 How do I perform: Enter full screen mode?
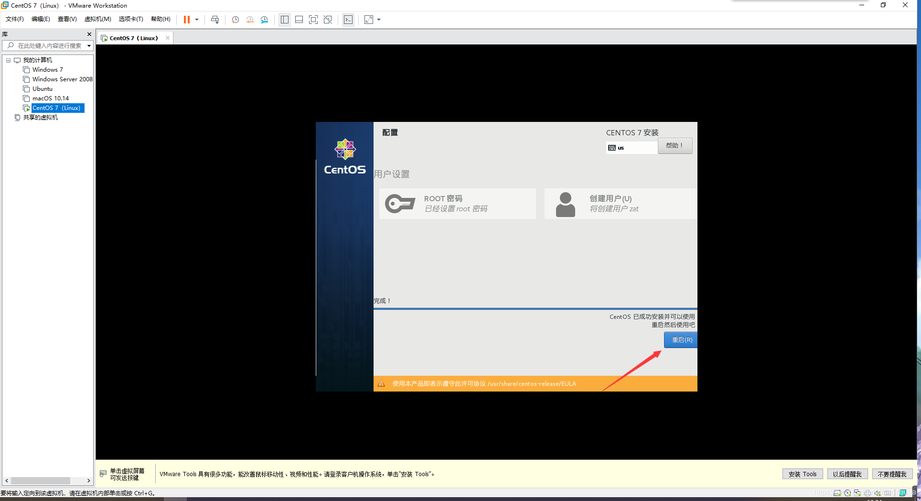(x=313, y=20)
